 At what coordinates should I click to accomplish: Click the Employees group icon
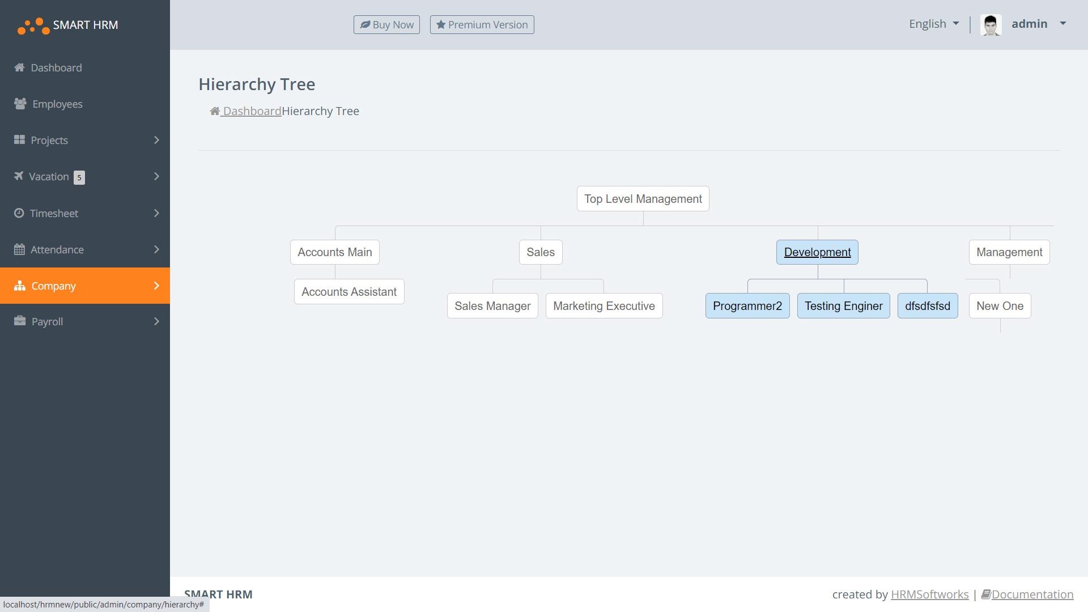point(20,104)
